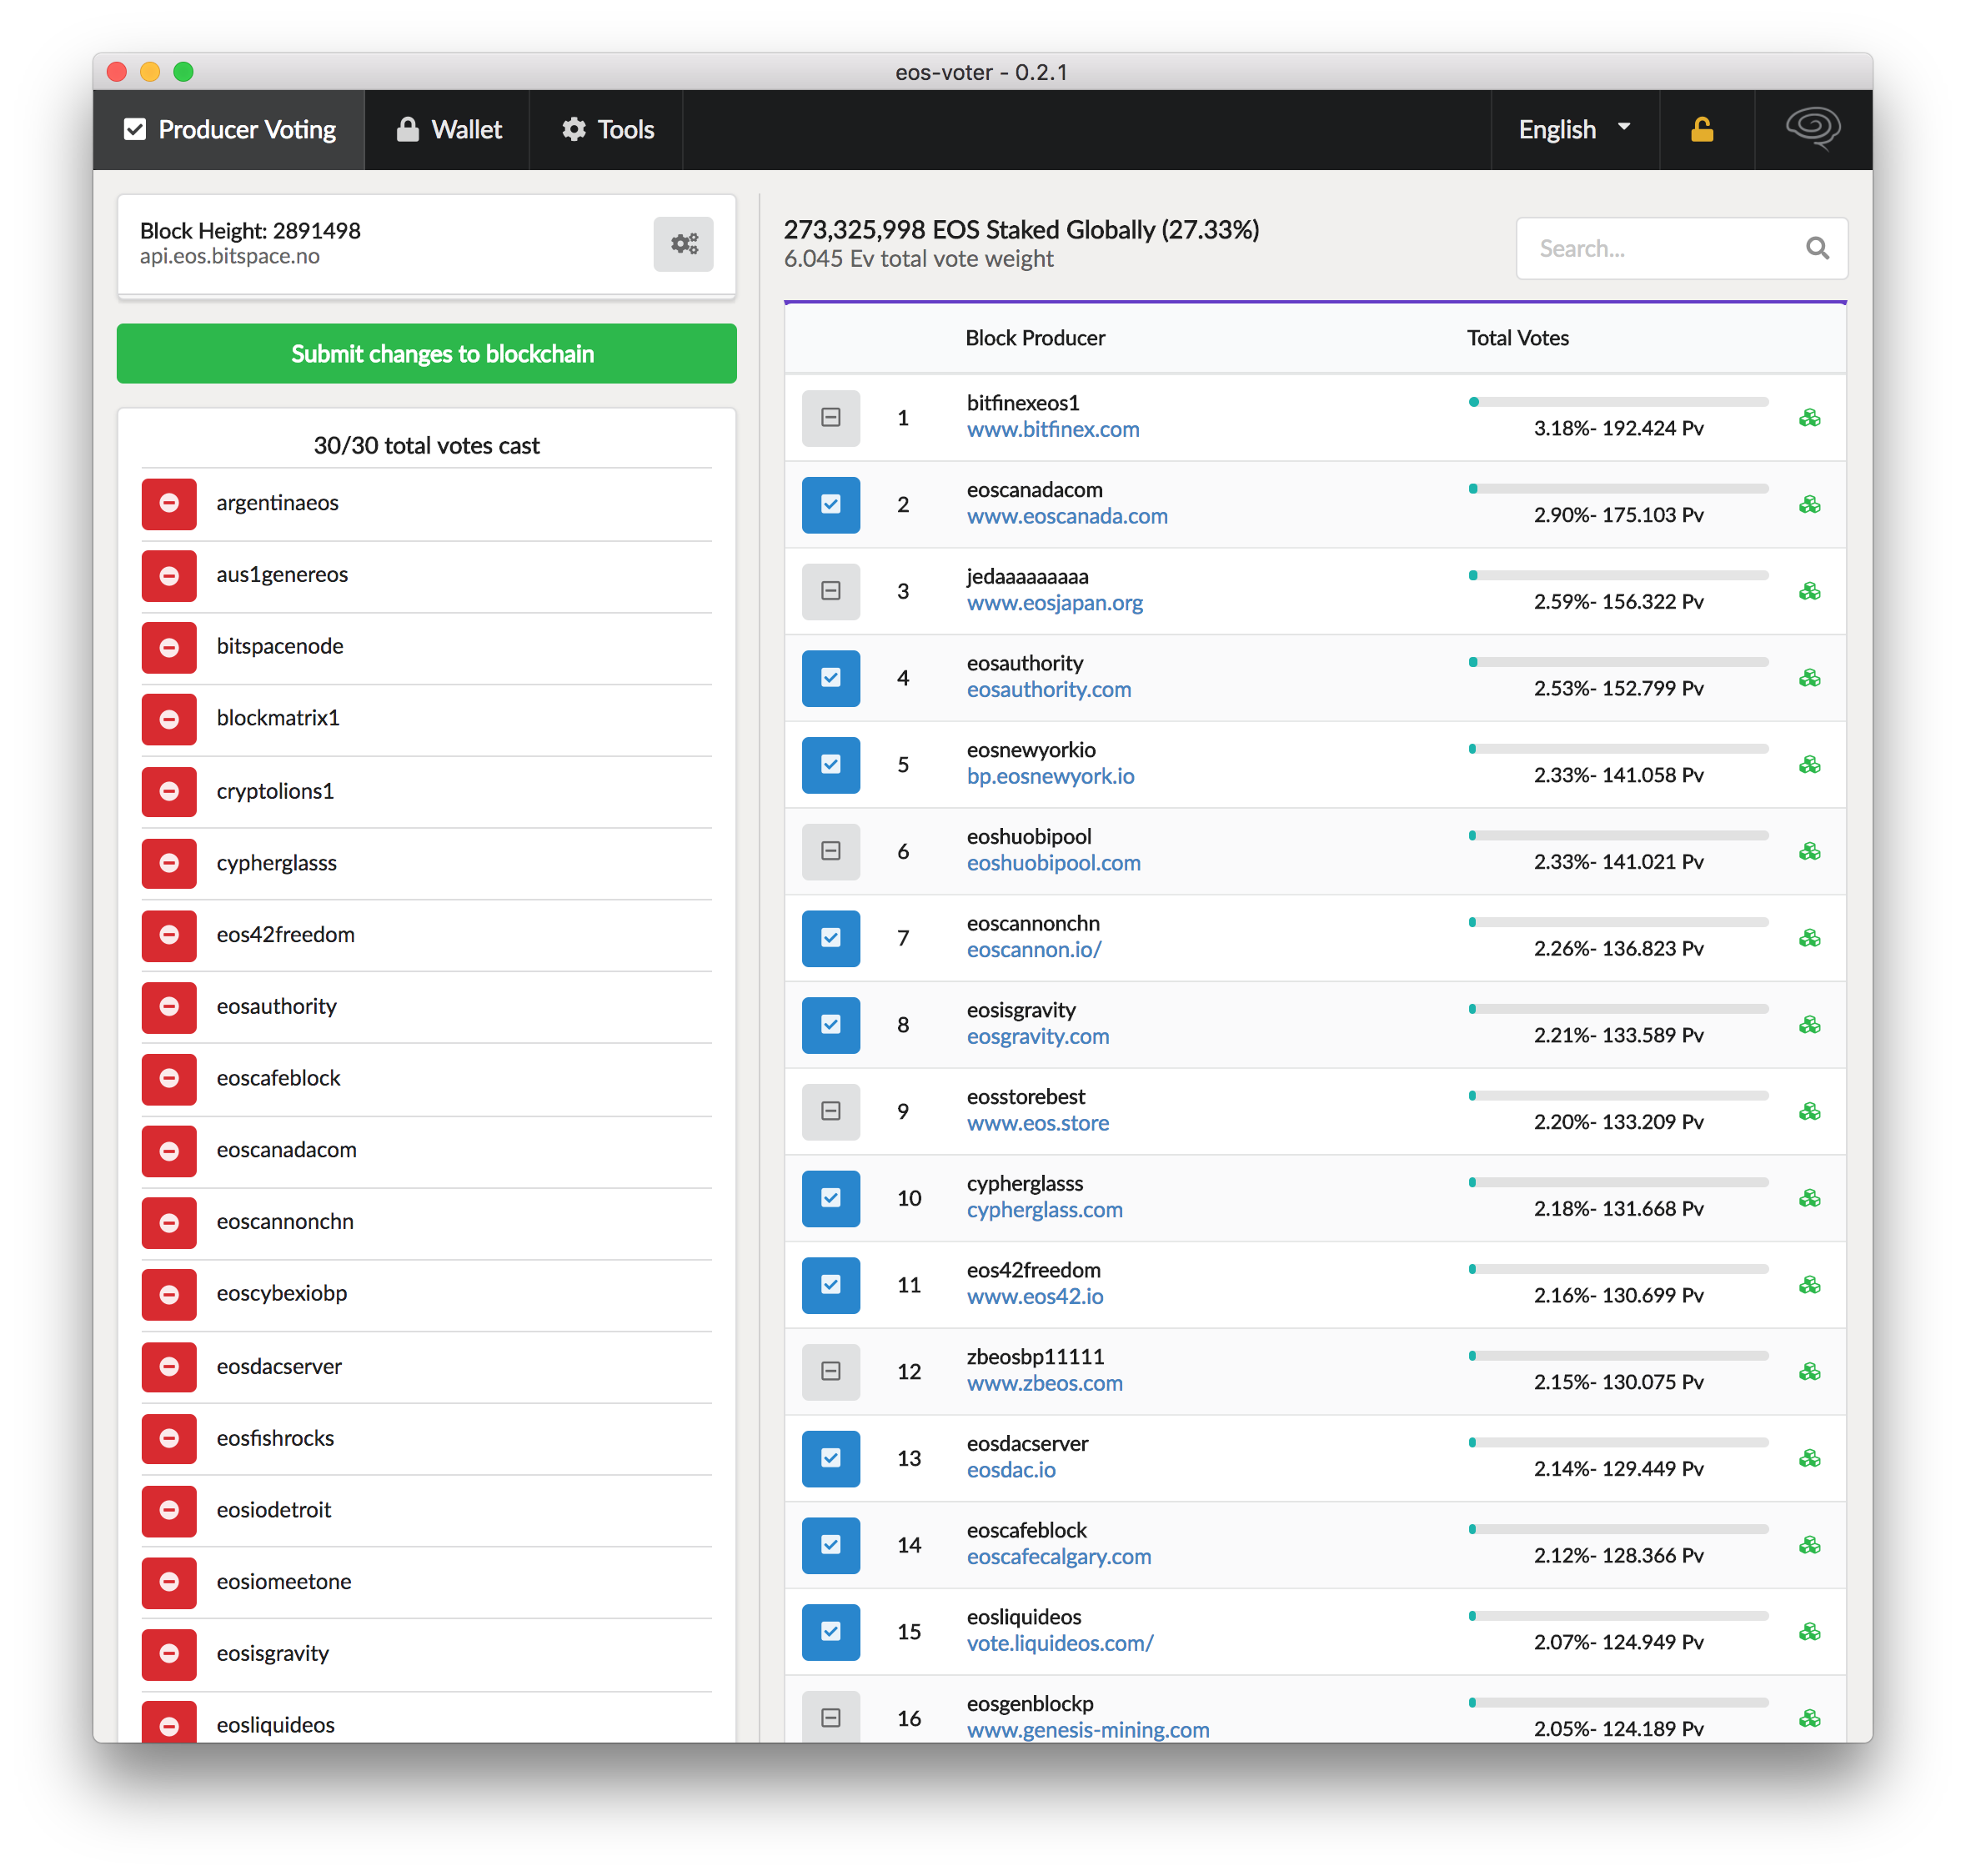Image resolution: width=1966 pixels, height=1876 pixels.
Task: Uncheck the vote box for eoscannonchn
Action: pyautogui.click(x=830, y=938)
